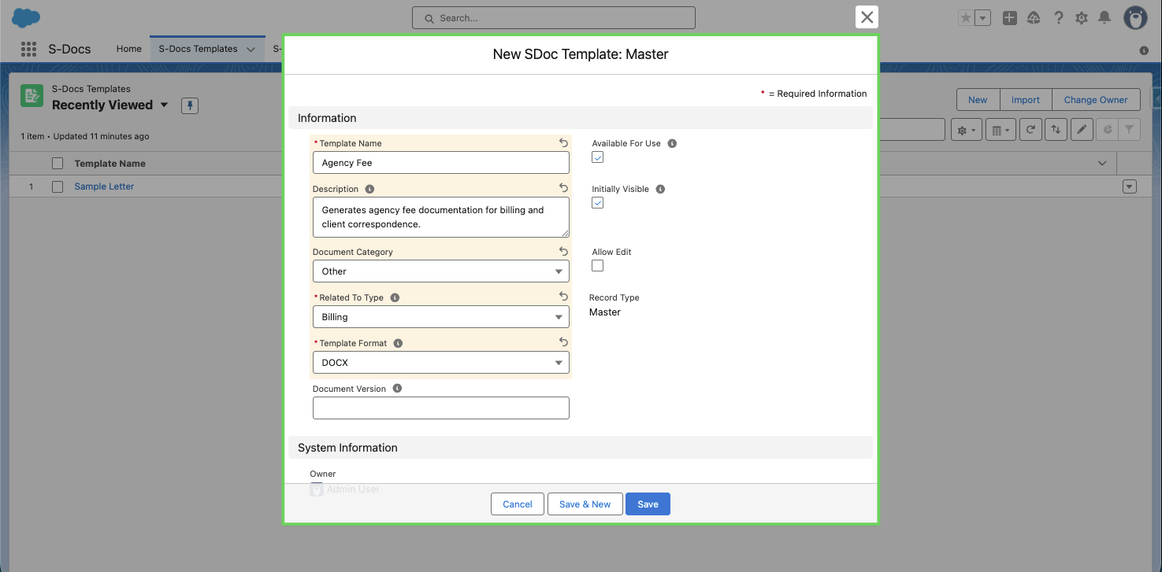Select the Sample Letter row checkbox
The image size is (1162, 572).
point(58,186)
